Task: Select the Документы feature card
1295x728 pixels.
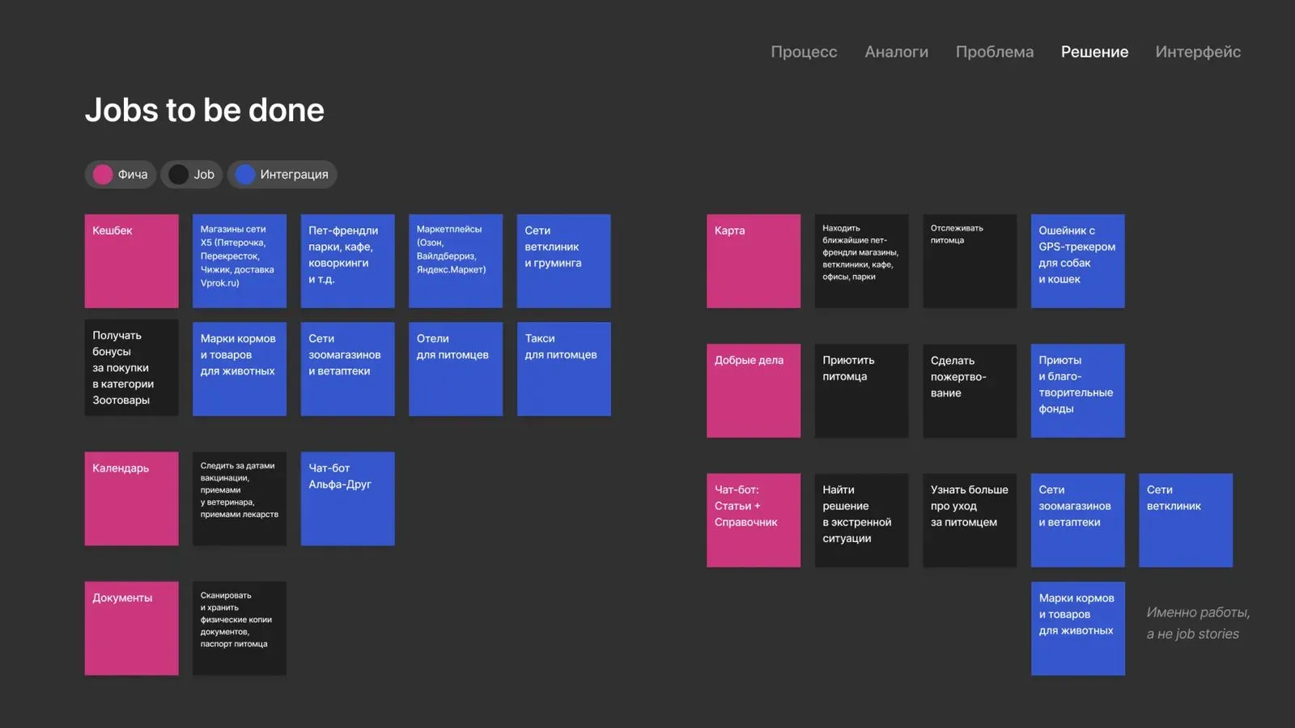Action: point(131,628)
